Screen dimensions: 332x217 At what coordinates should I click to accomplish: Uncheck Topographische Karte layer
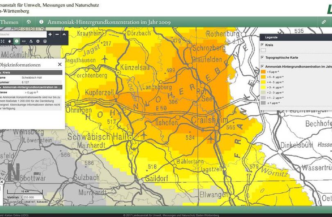[x=262, y=58]
